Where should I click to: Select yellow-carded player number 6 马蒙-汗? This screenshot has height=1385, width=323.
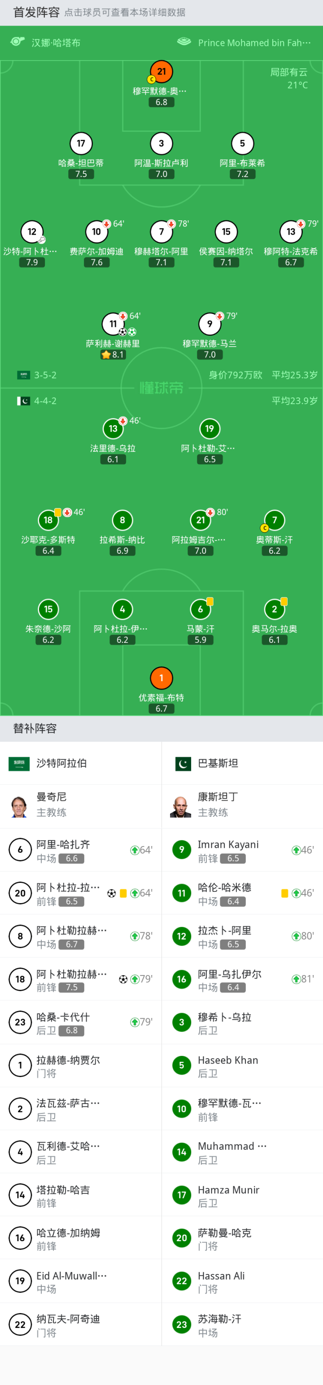pyautogui.click(x=200, y=609)
